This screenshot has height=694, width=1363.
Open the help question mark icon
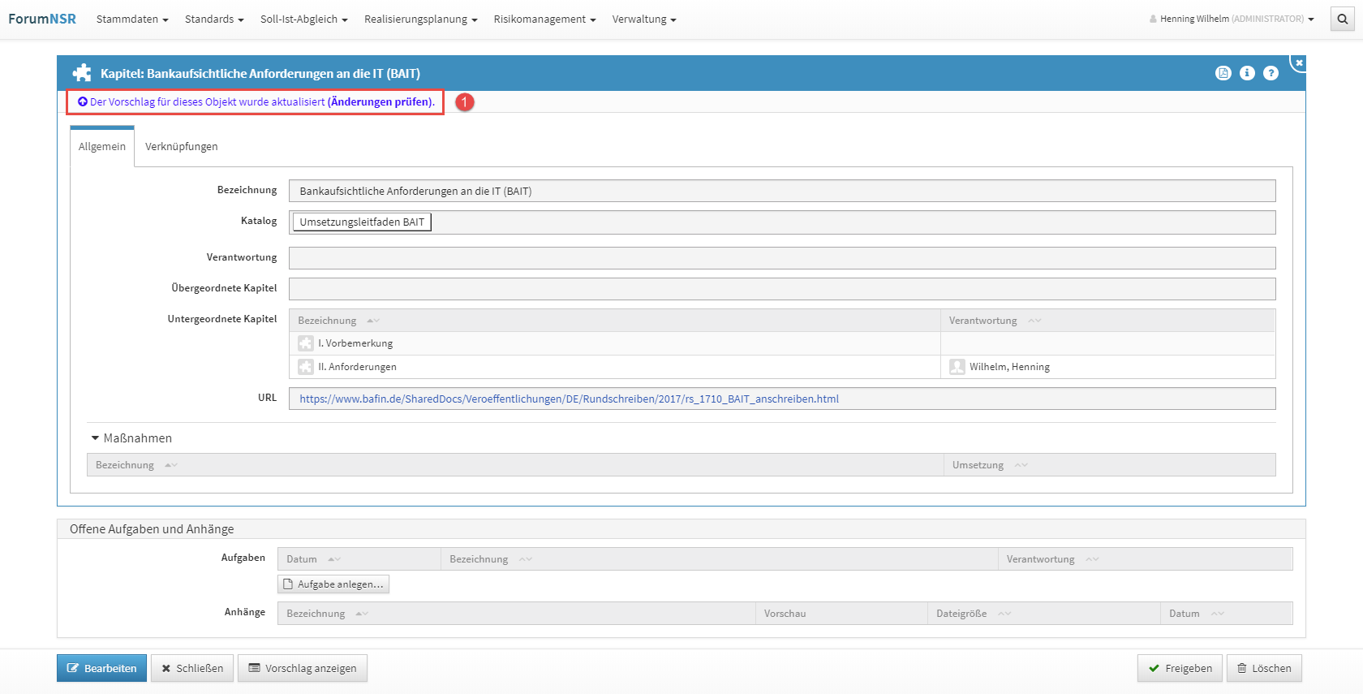click(x=1271, y=73)
